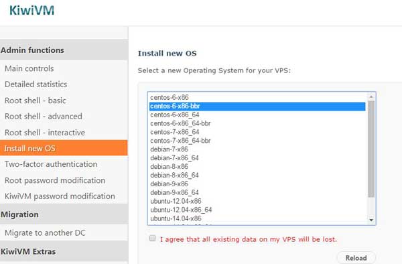The image size is (402, 264).
Task: Select debian-9-x86_64 option
Action: click(x=257, y=192)
